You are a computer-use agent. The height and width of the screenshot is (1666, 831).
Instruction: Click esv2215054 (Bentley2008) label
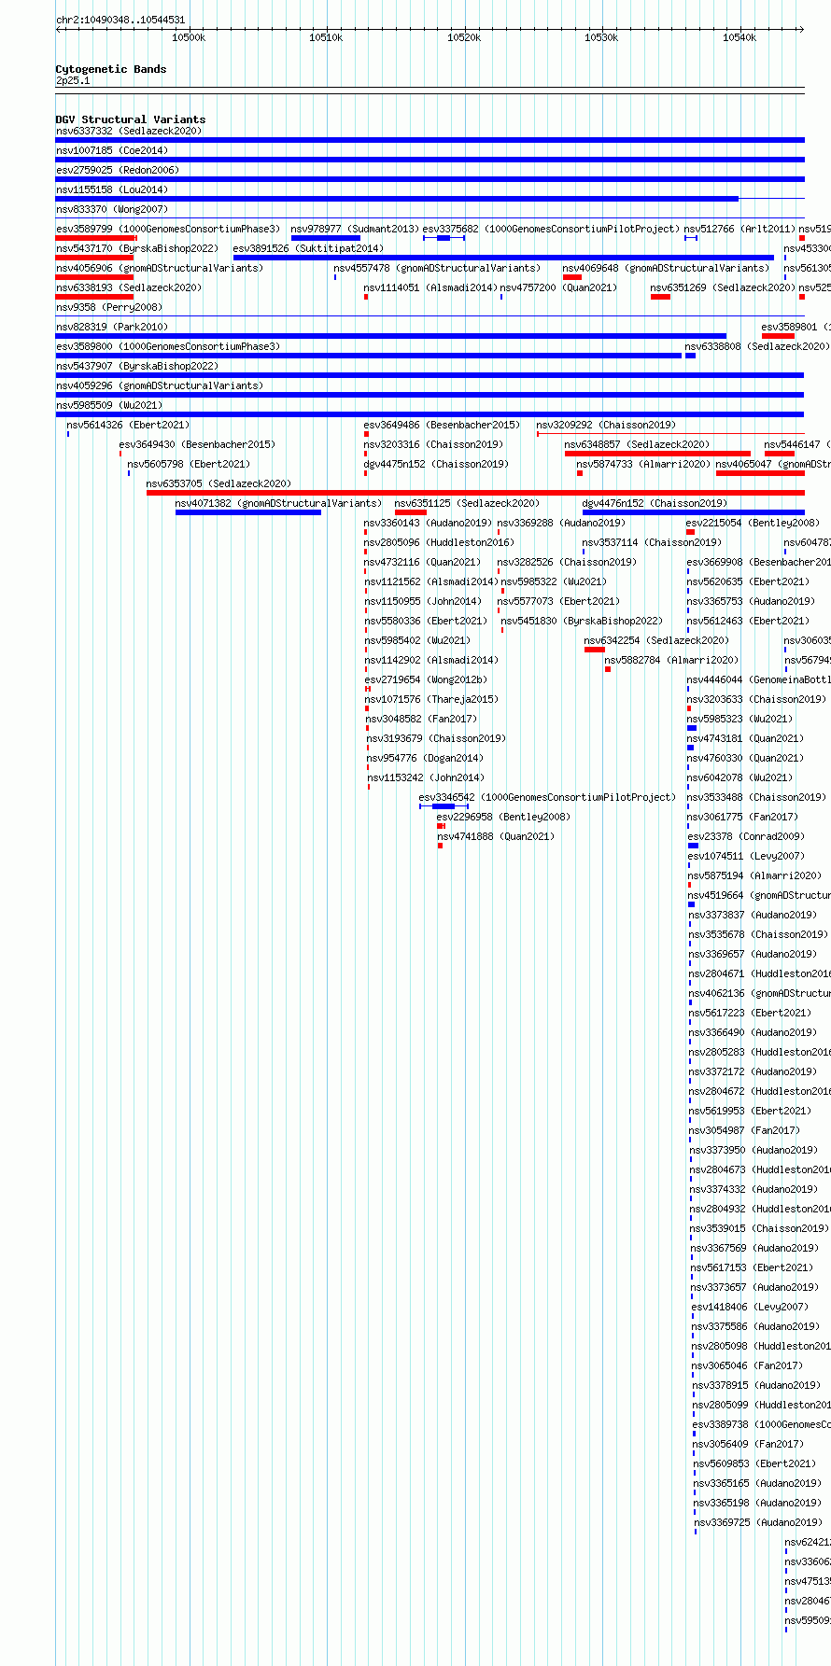tap(753, 524)
